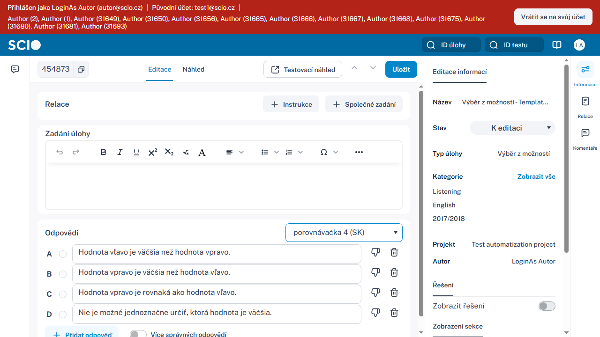Click the redo icon in editor toolbar

click(75, 152)
